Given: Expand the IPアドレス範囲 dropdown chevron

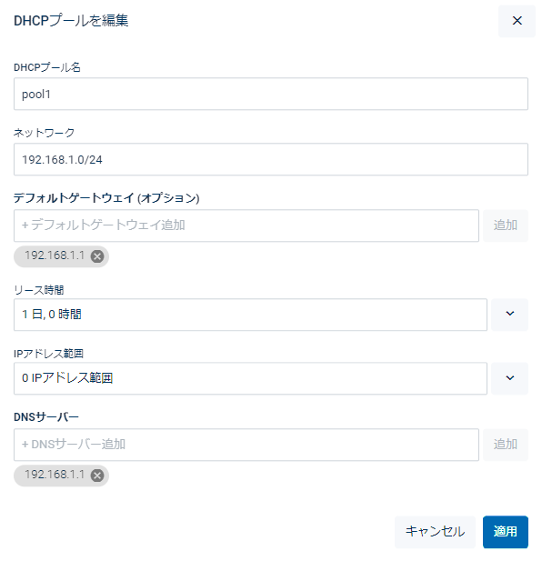Looking at the screenshot, I should point(509,378).
